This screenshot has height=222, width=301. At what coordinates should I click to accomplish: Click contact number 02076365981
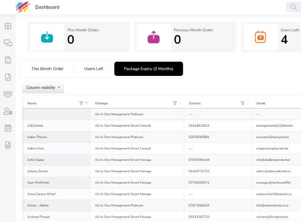point(199,137)
